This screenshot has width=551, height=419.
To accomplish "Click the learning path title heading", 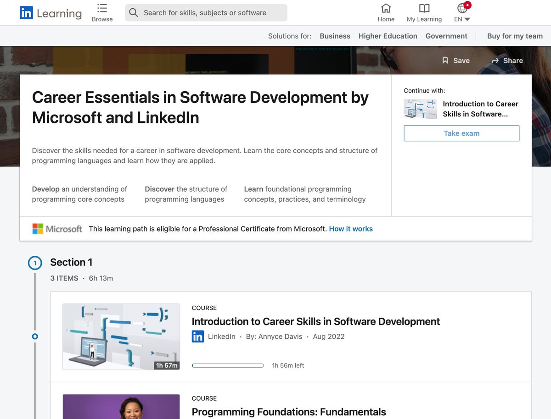I will point(200,107).
